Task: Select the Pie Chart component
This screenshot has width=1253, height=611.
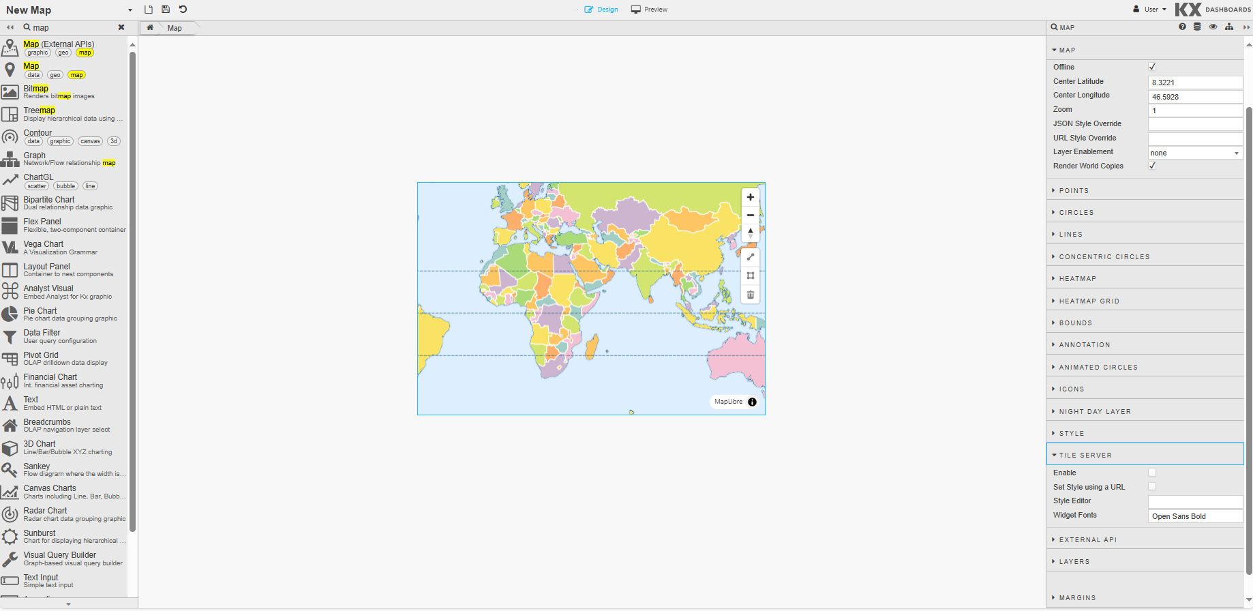Action: [x=40, y=314]
